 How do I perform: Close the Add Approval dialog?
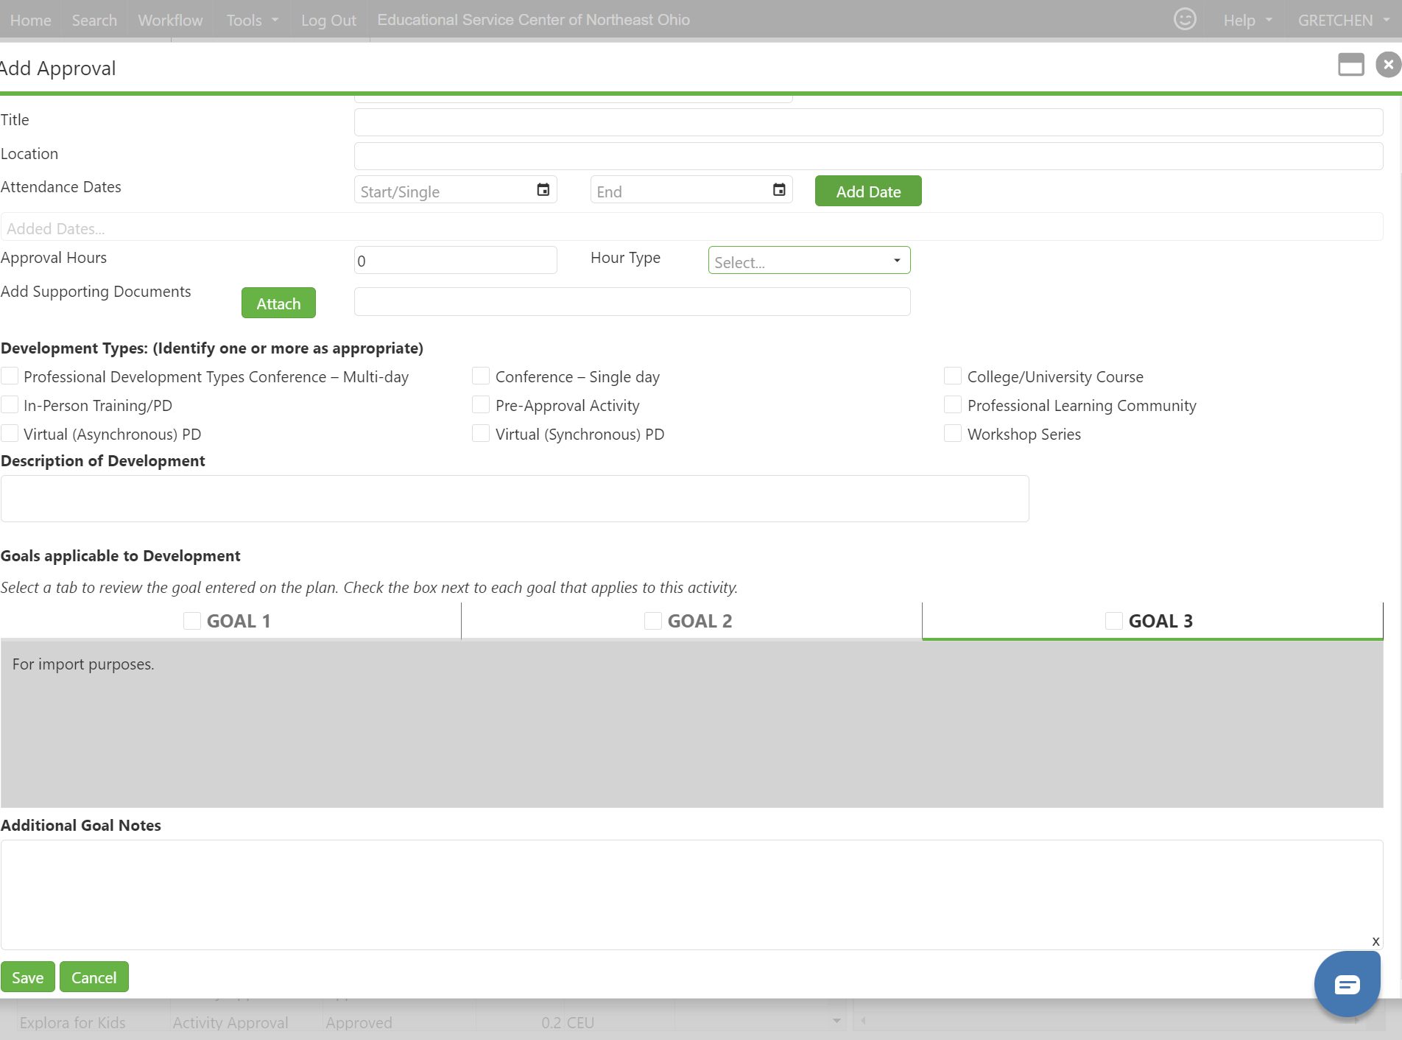(1388, 65)
